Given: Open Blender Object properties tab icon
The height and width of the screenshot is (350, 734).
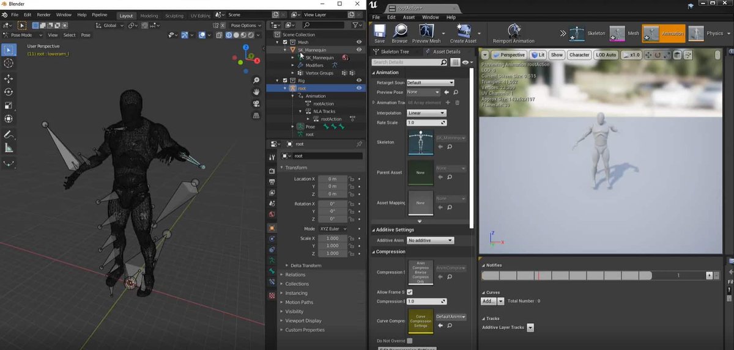Looking at the screenshot, I should point(272,228).
